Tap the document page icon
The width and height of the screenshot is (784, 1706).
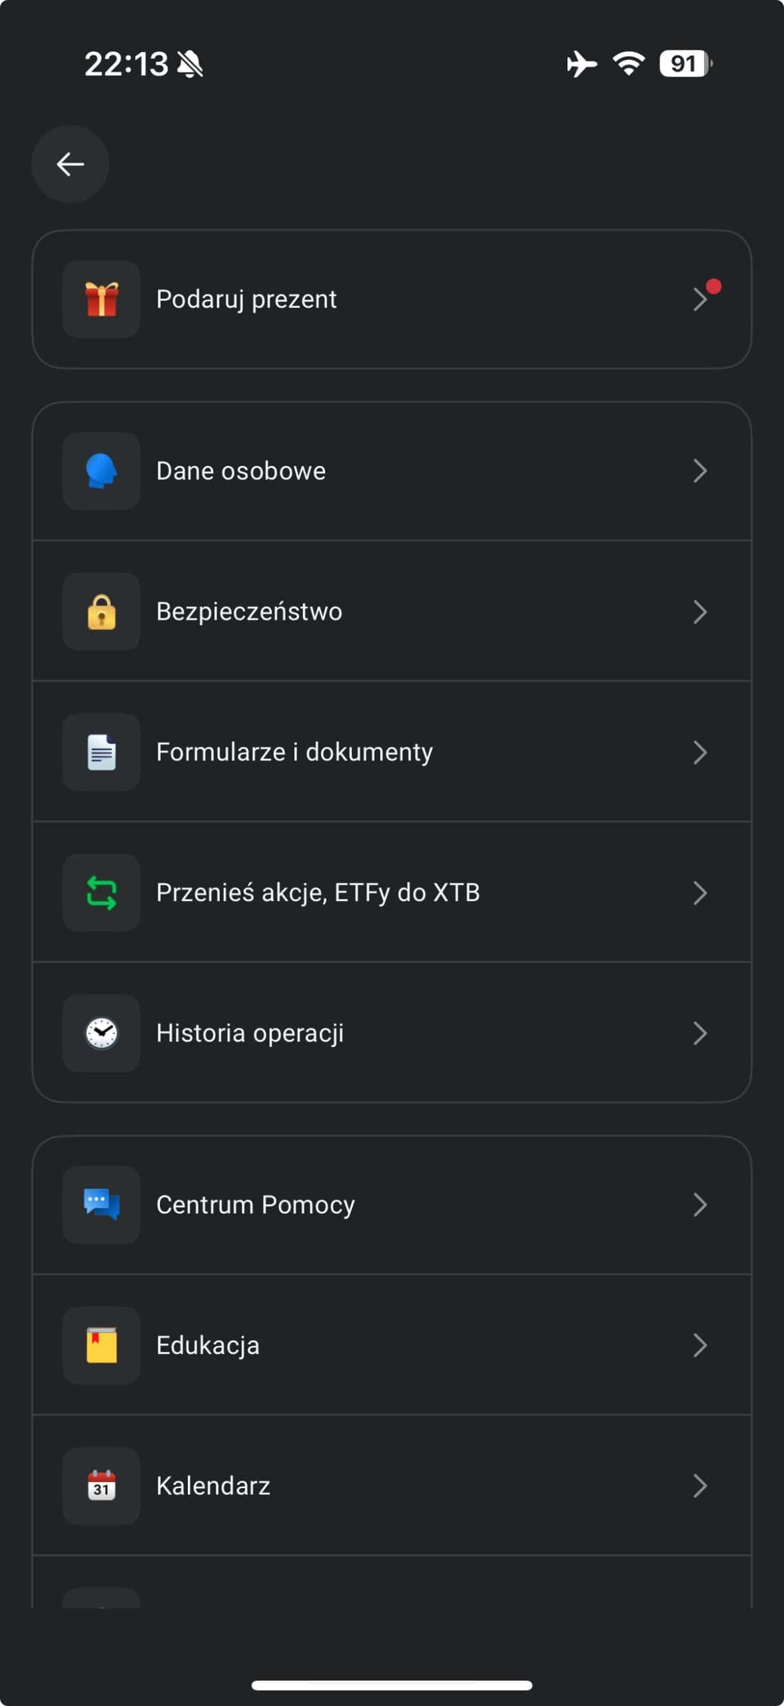pos(101,752)
